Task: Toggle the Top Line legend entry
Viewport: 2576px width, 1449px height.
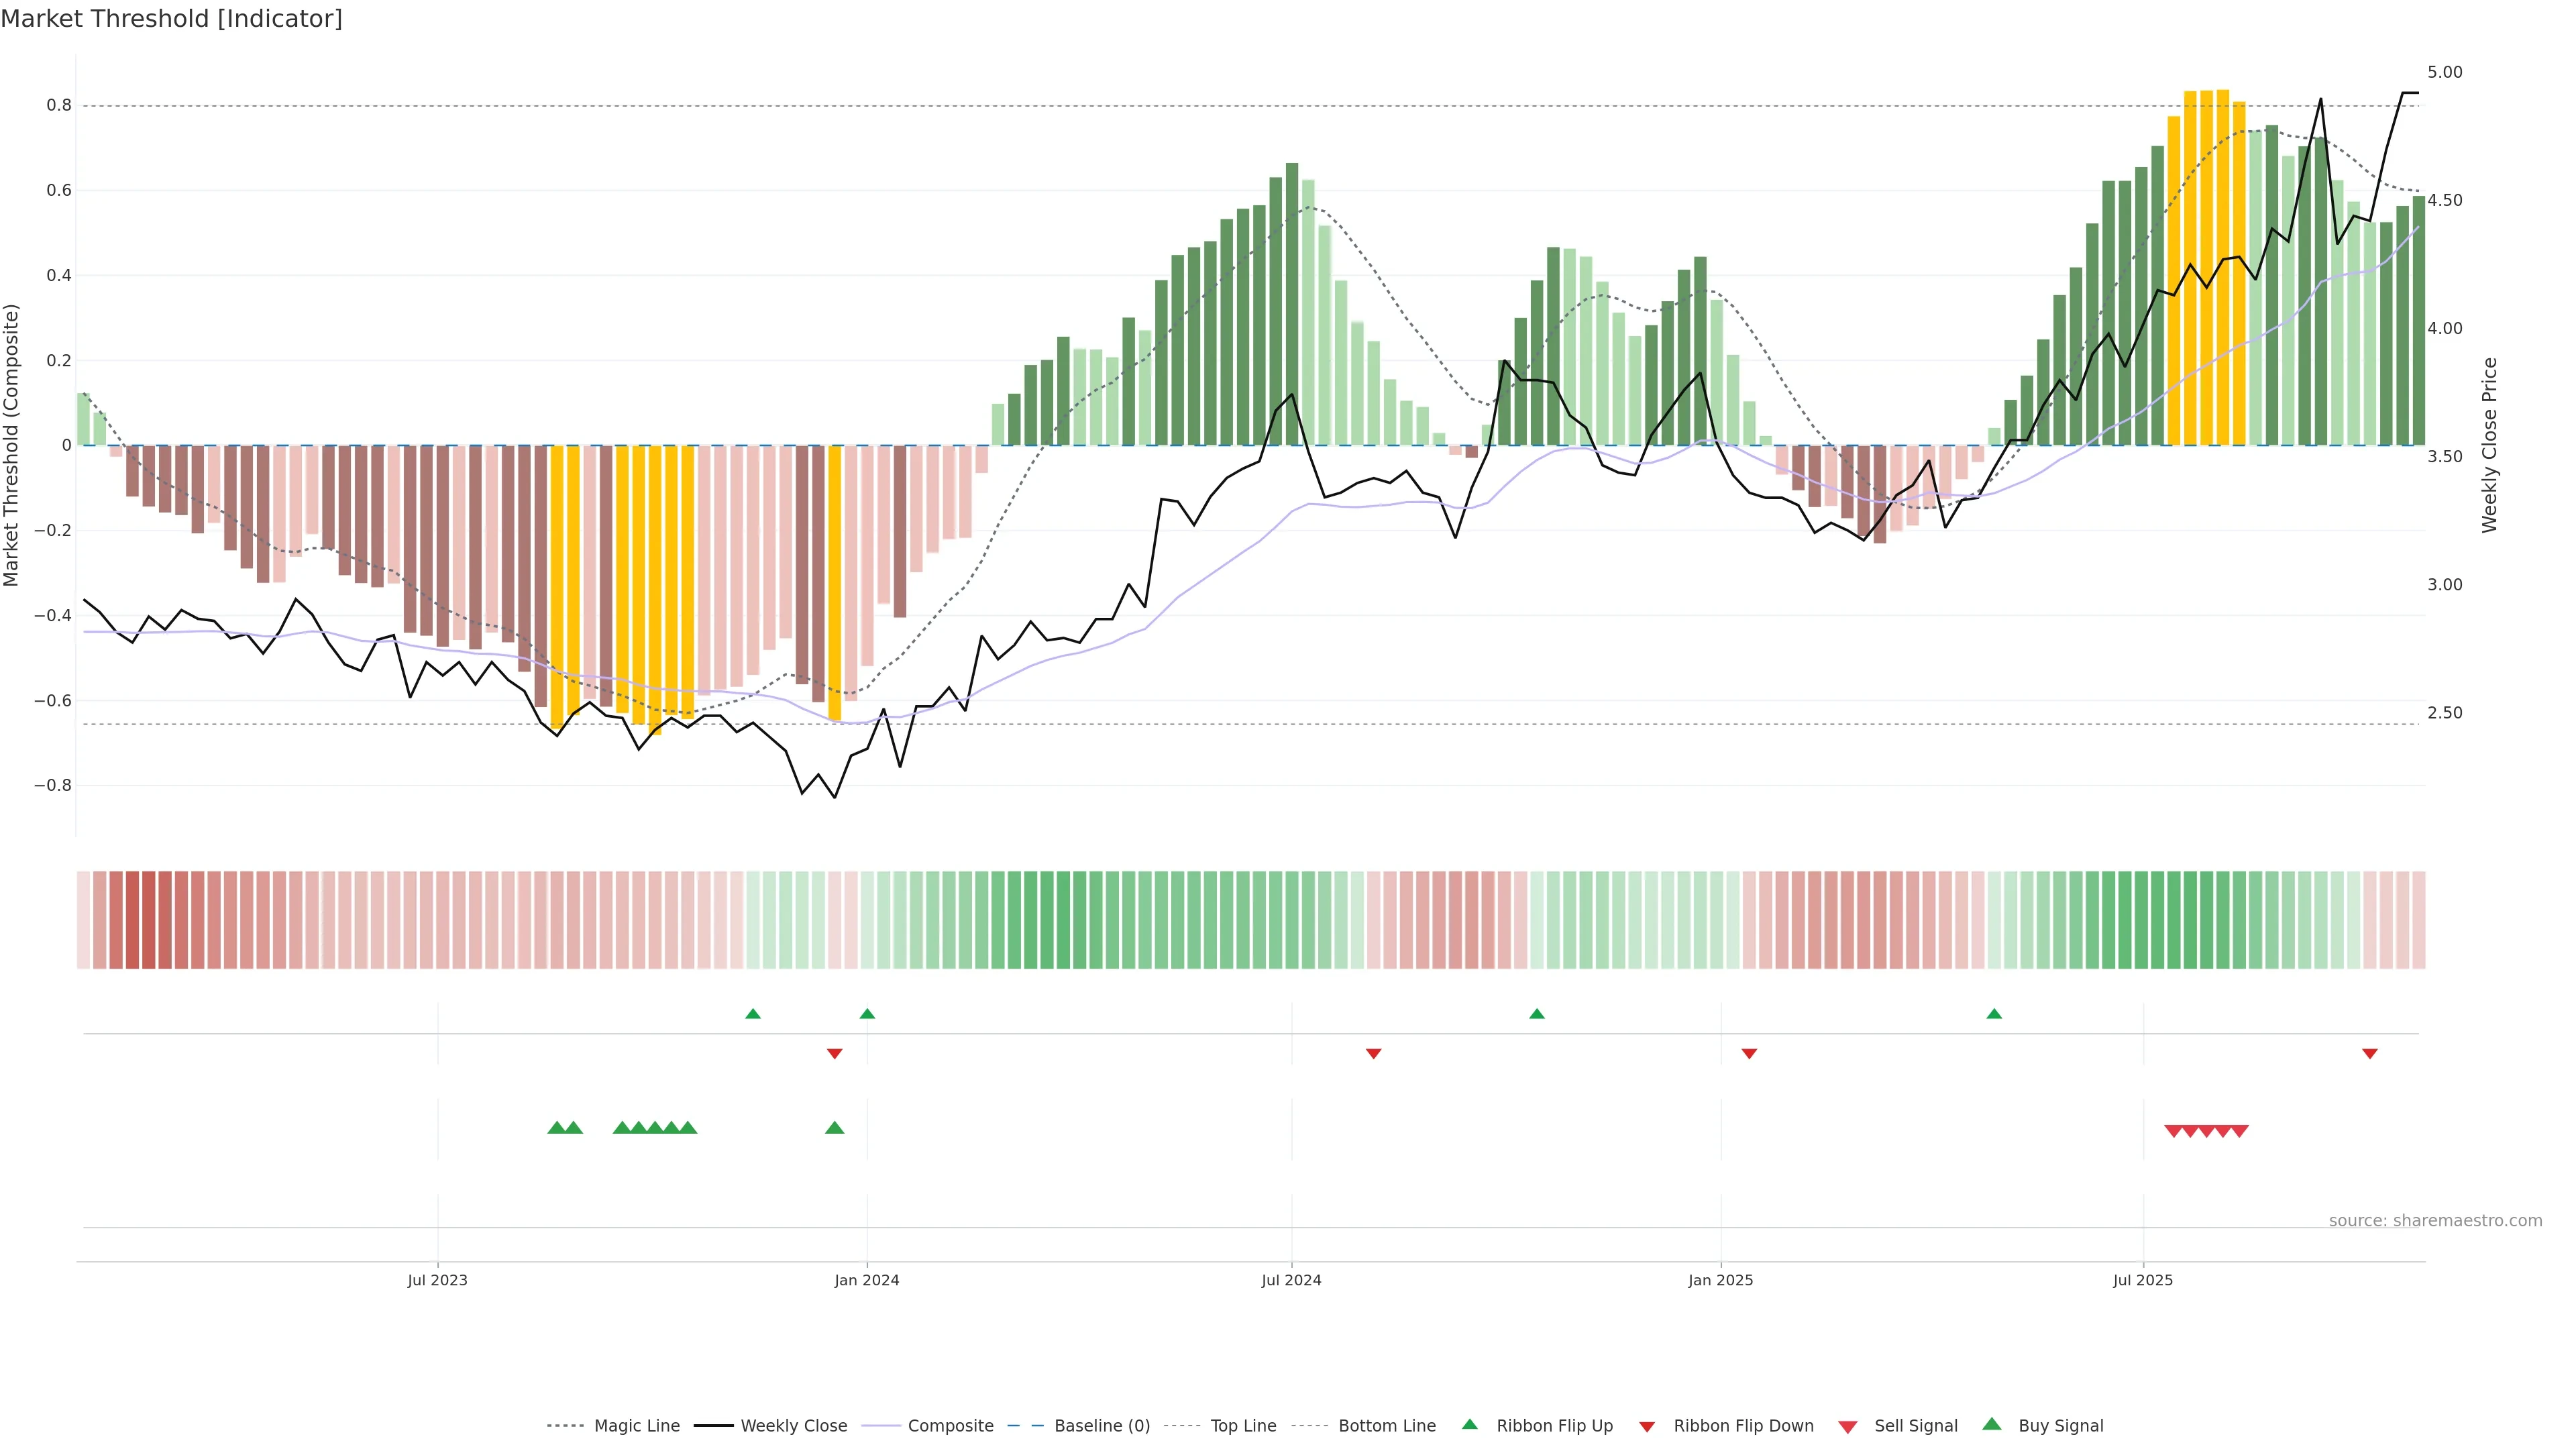Action: pos(1243,1426)
